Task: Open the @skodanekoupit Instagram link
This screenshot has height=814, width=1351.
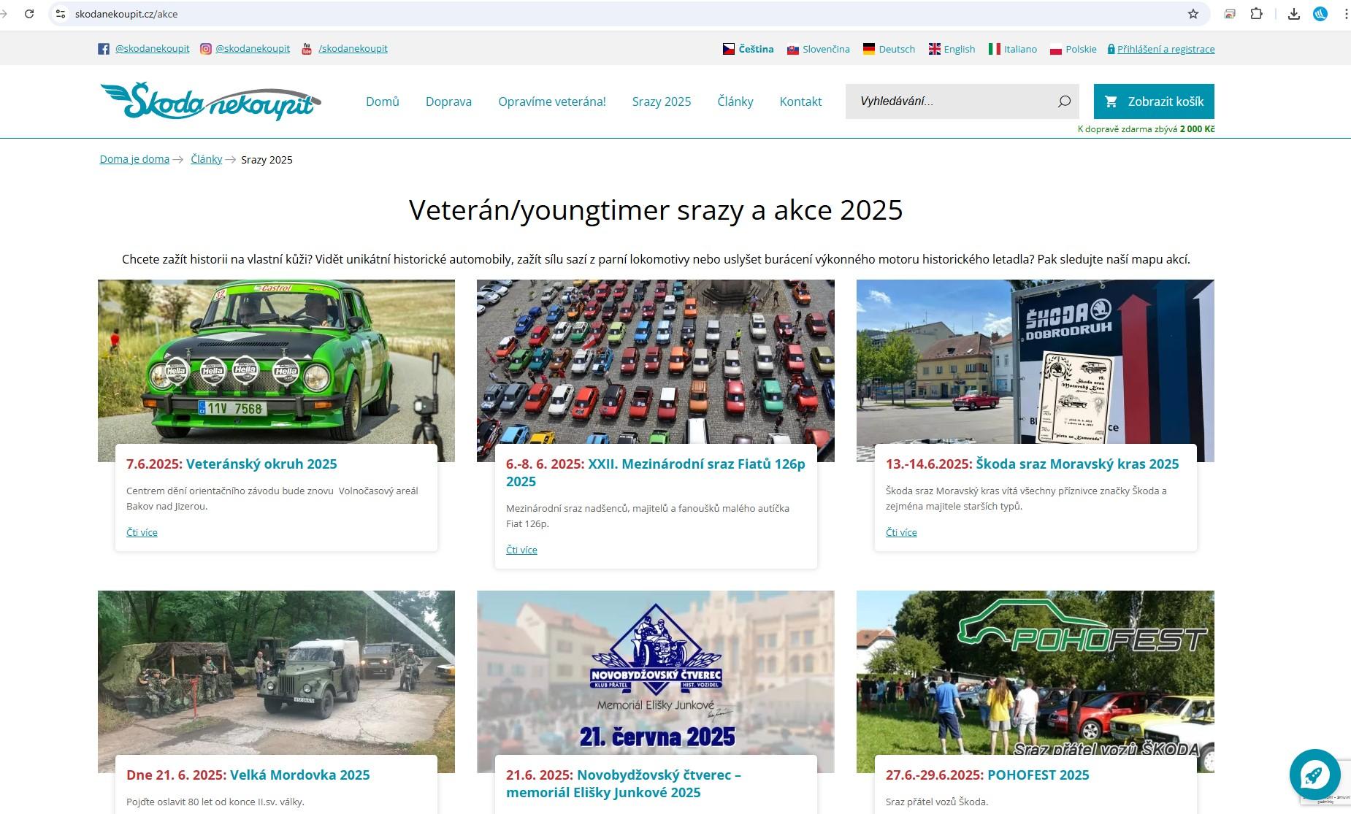Action: pos(253,49)
